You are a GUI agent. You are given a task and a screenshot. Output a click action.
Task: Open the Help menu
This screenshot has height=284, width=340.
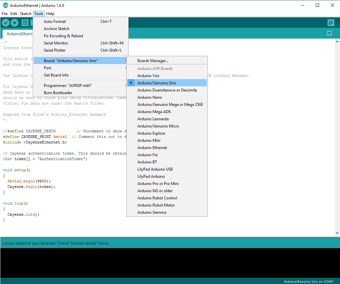(x=50, y=14)
